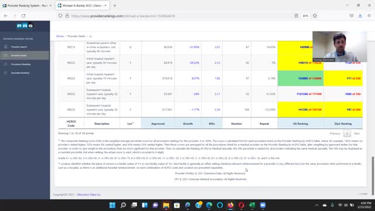
Task: Click the Denniston Data Inc. footer link
Action: point(88,195)
